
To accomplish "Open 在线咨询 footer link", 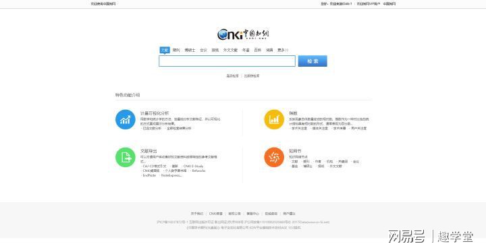I will pos(271,214).
